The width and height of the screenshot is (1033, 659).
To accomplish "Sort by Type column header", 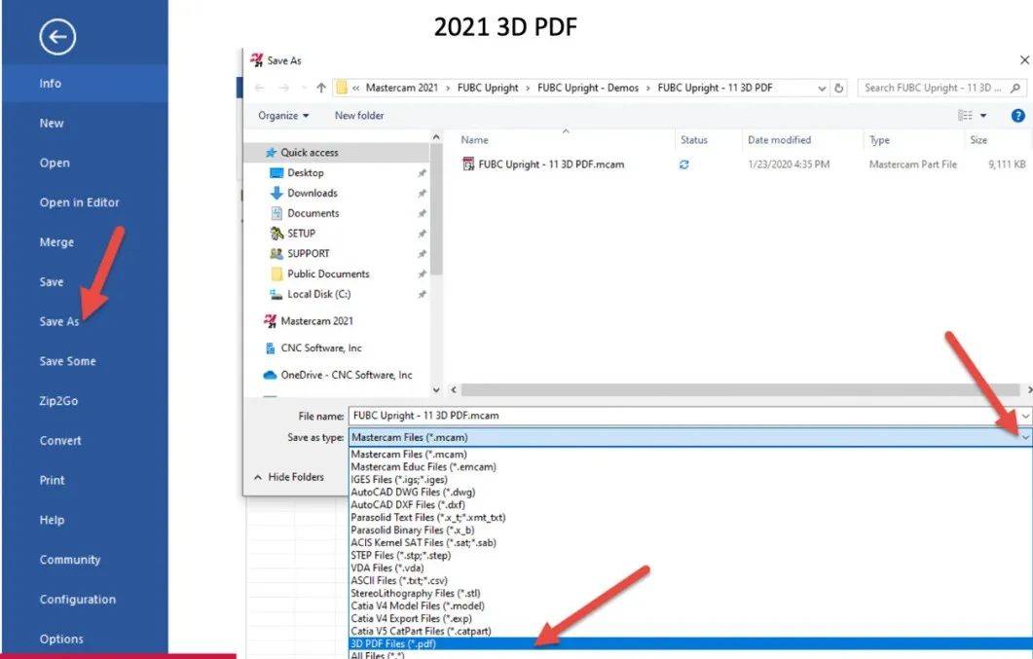I will pos(879,139).
